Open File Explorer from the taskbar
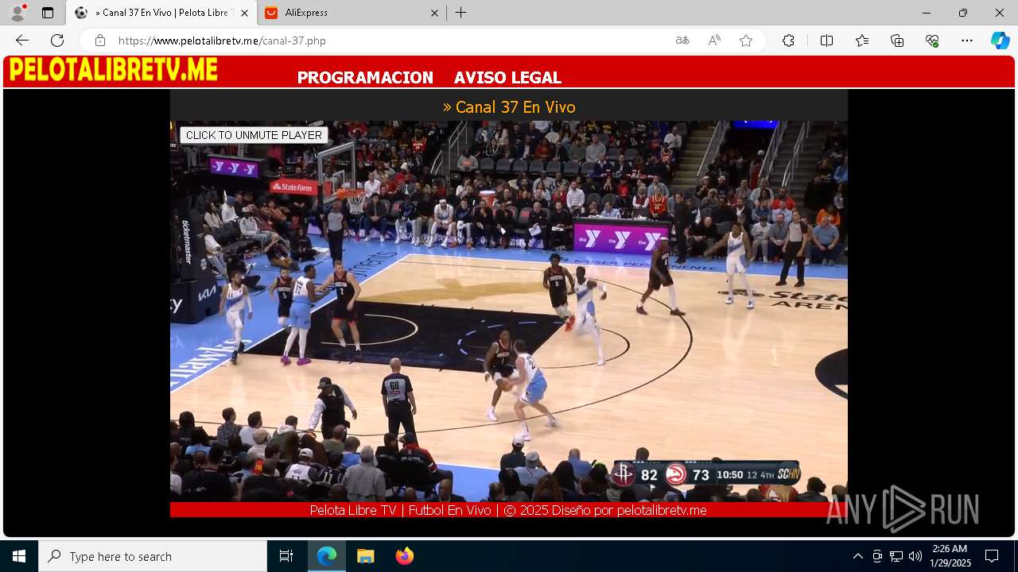This screenshot has height=572, width=1018. pos(365,556)
